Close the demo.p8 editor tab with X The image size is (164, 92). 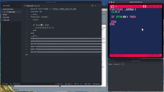[96, 6]
